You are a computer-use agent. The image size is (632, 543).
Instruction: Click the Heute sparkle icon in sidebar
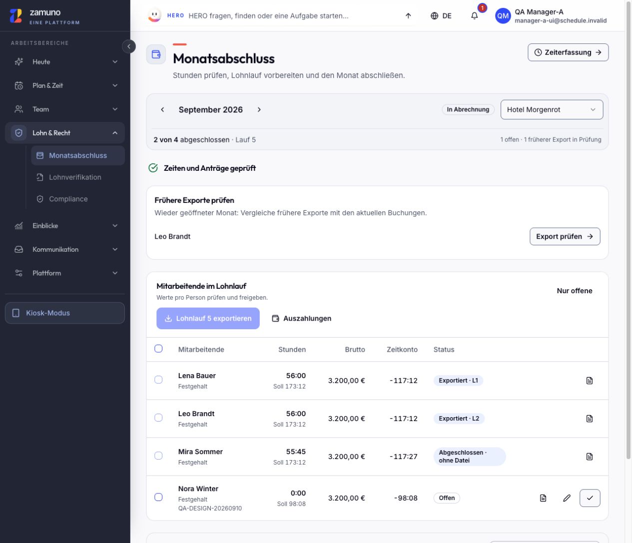pos(19,62)
